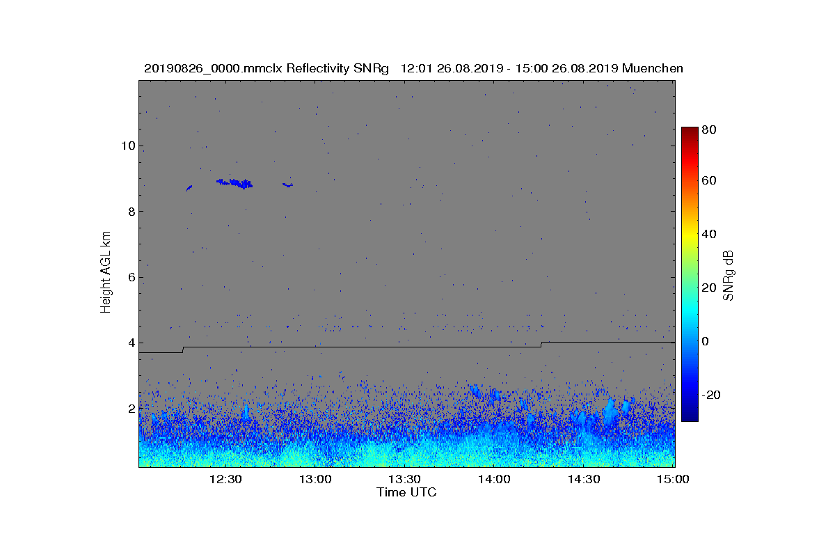Image resolution: width=835 pixels, height=557 pixels.
Task: Click the 15:00 time tick label
Action: (674, 479)
